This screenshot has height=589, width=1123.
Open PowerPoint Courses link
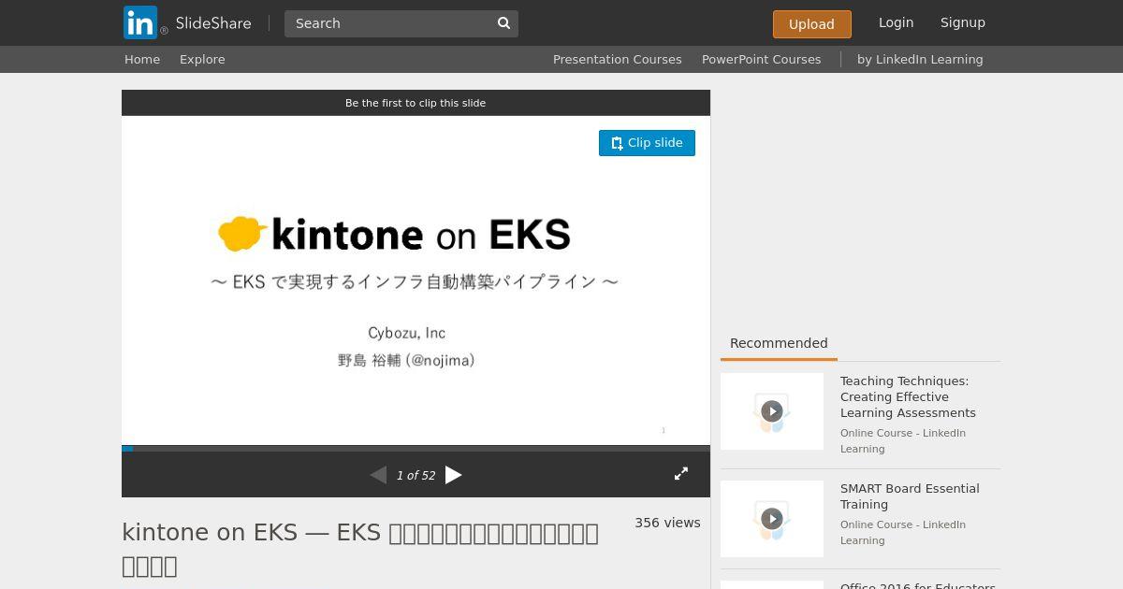click(762, 59)
